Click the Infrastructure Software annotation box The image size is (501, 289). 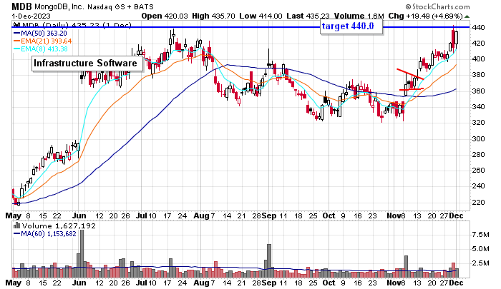pos(87,64)
